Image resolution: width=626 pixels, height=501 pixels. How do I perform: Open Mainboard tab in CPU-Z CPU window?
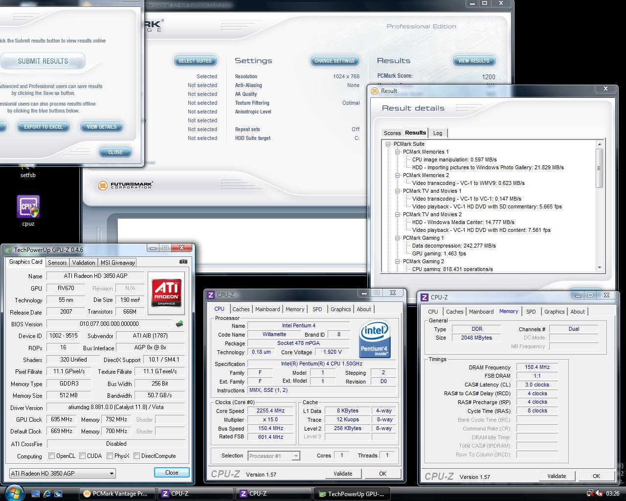[x=268, y=309]
